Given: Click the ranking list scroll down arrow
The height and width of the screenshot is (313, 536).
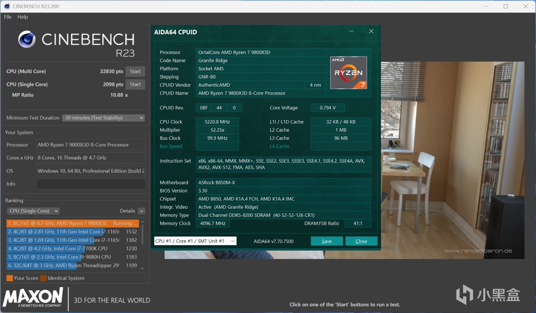Looking at the screenshot, I should click(142, 268).
